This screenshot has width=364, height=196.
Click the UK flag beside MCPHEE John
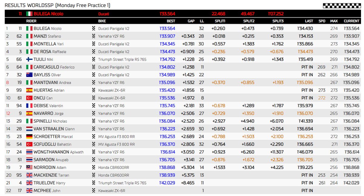point(29,191)
